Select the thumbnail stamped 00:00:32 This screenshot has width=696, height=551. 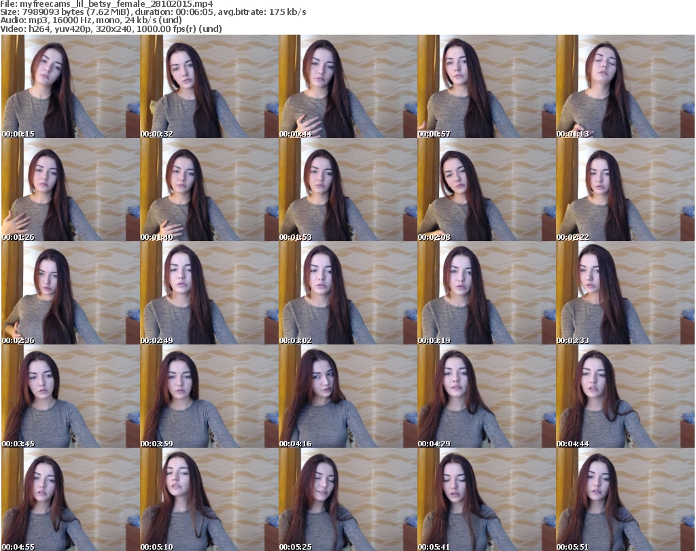[x=209, y=86]
